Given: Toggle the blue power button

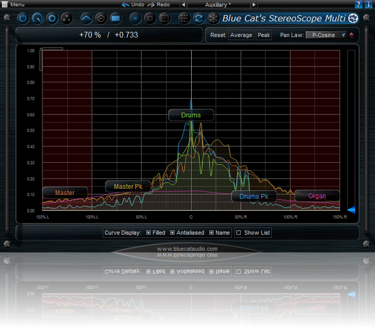Looking at the screenshot, I should click(x=23, y=18).
